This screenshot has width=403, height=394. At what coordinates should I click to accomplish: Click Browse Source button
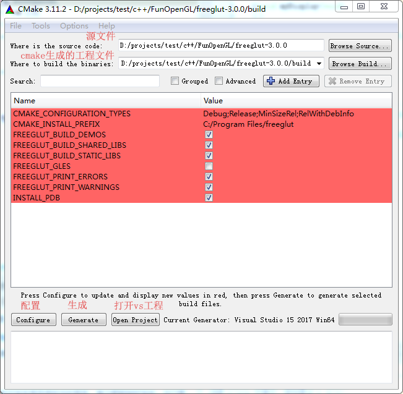click(360, 46)
